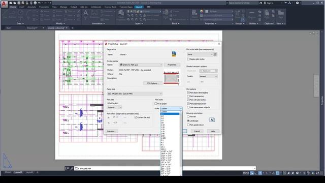Select the Text tool in Annotation panel
Image resolution: width=325 pixels, height=183 pixels.
click(x=85, y=14)
